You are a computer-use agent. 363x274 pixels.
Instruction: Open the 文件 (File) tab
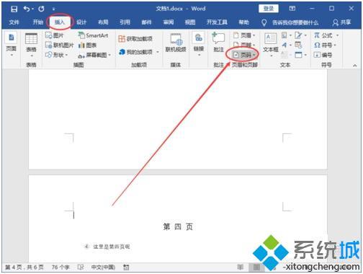pyautogui.click(x=14, y=22)
